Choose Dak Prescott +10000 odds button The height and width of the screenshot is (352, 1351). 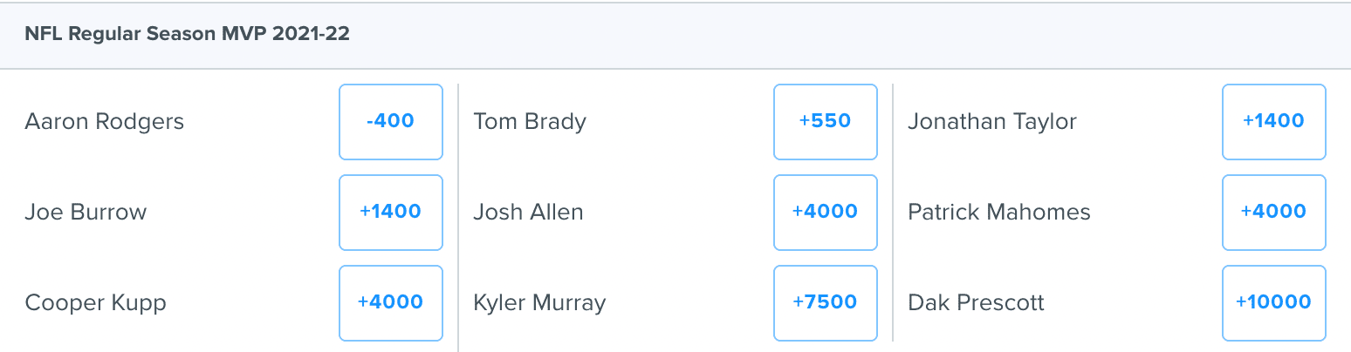(x=1274, y=303)
